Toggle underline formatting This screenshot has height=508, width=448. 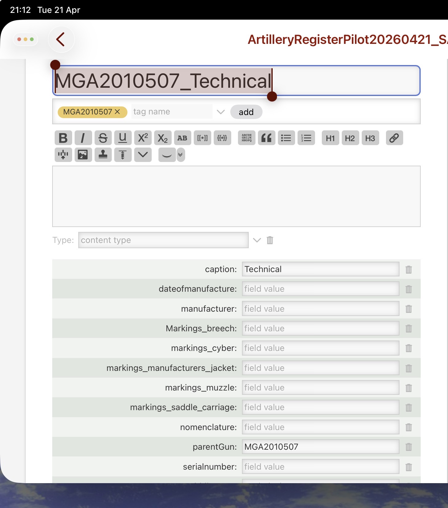tap(123, 138)
